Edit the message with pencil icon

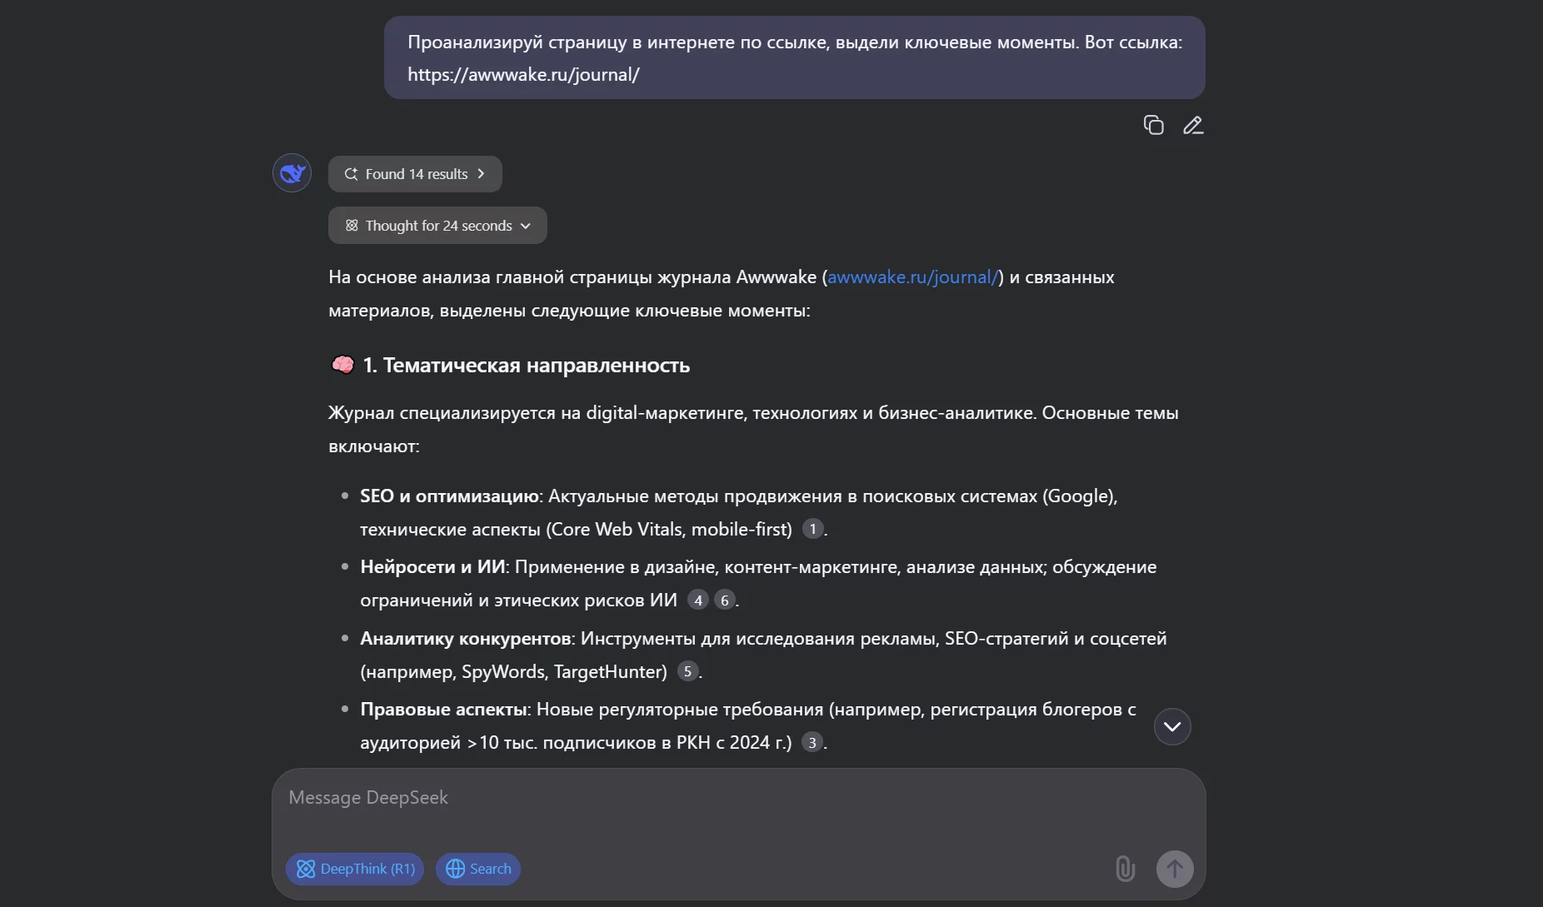(x=1193, y=125)
